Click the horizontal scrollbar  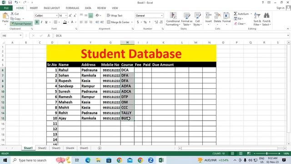click(230, 148)
